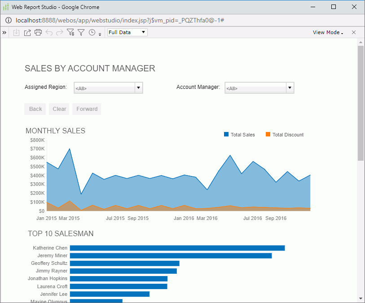The width and height of the screenshot is (365, 303).
Task: Close the report tab with X
Action: (x=354, y=32)
